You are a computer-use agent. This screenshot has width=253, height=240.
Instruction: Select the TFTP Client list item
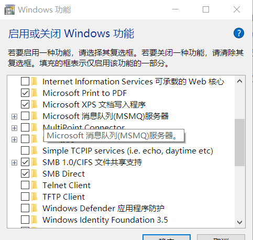(x=64, y=197)
